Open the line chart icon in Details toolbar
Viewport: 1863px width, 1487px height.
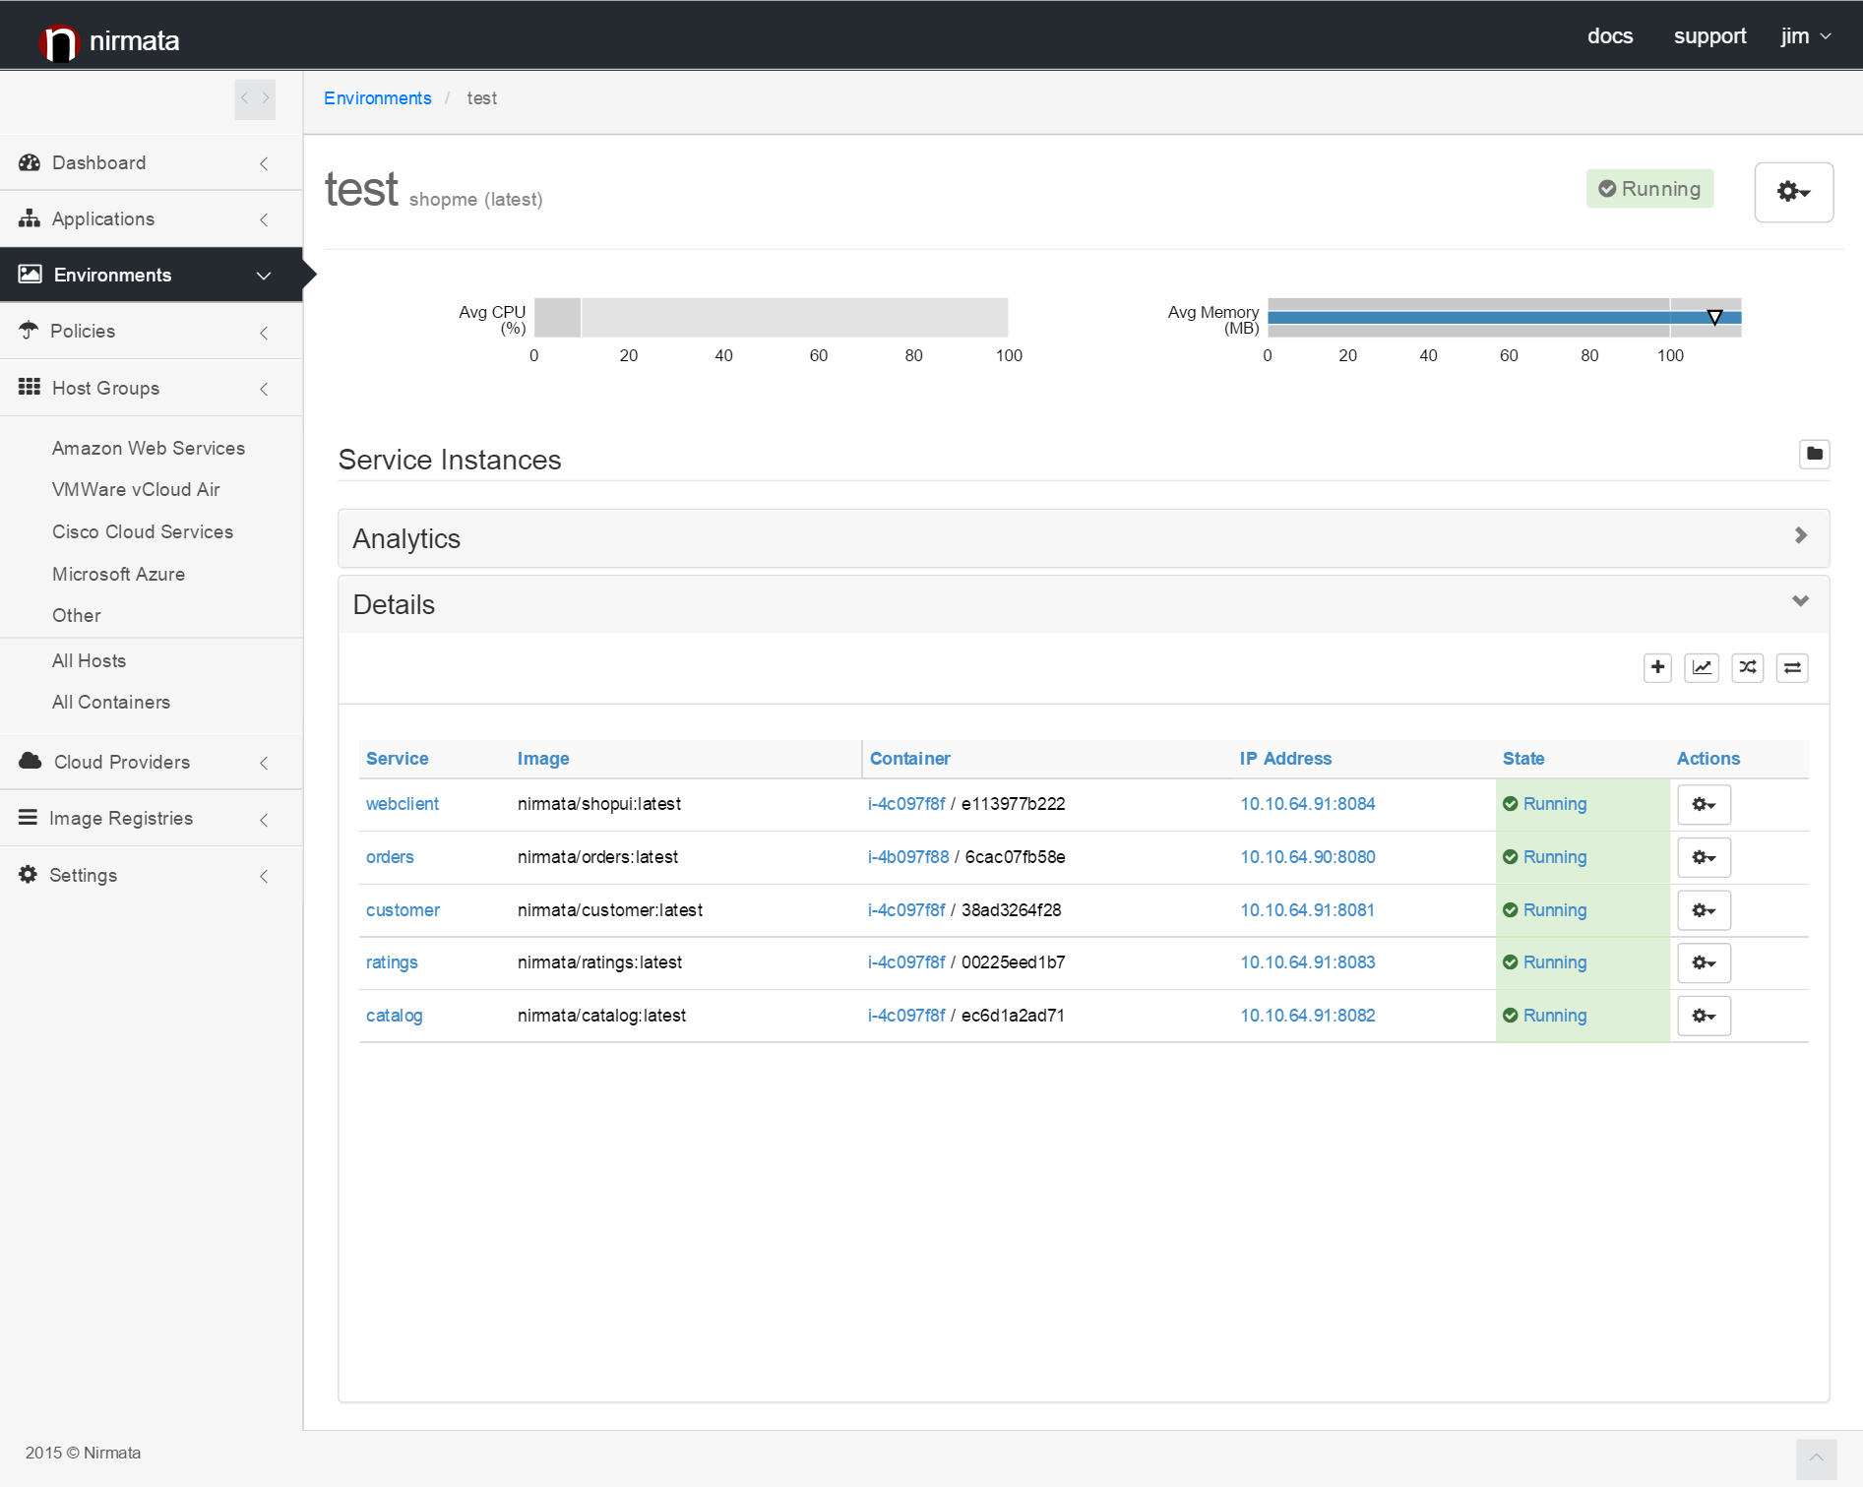(x=1703, y=667)
